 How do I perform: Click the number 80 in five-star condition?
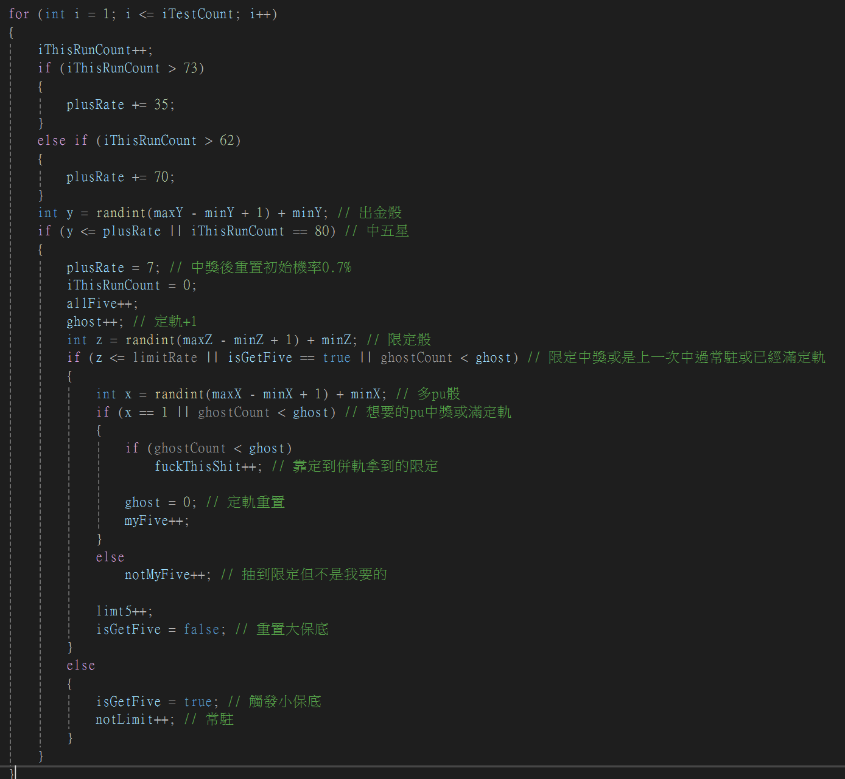321,231
